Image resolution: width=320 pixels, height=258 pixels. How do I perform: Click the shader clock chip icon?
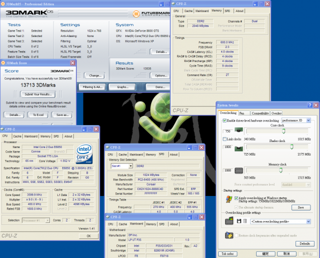pyautogui.click(x=239, y=148)
